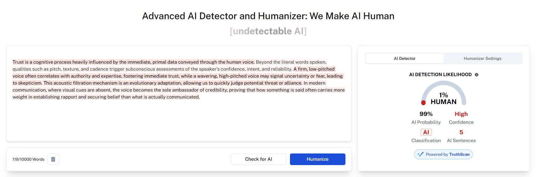Click the red AI classification badge
The height and width of the screenshot is (177, 537).
point(426,132)
